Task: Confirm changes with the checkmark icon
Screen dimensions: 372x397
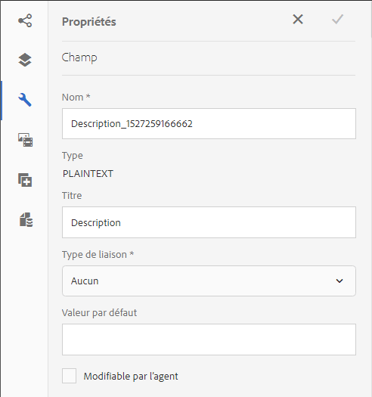Action: click(x=337, y=19)
